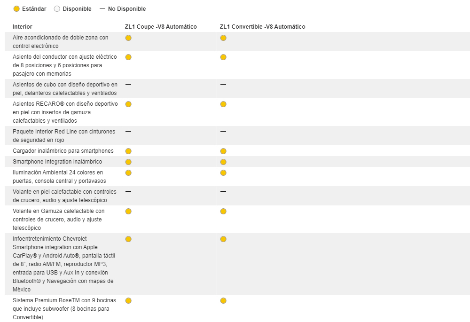Click Coupe dot for Cargador inalámbrico row
This screenshot has height=322, width=470.
pyautogui.click(x=128, y=151)
